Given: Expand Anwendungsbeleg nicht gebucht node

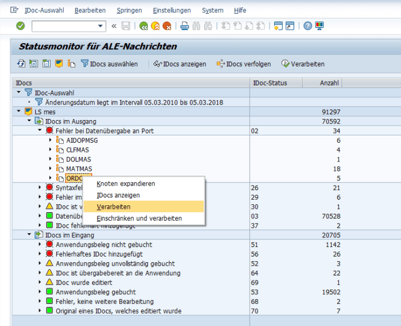Looking at the screenshot, I should (40, 245).
